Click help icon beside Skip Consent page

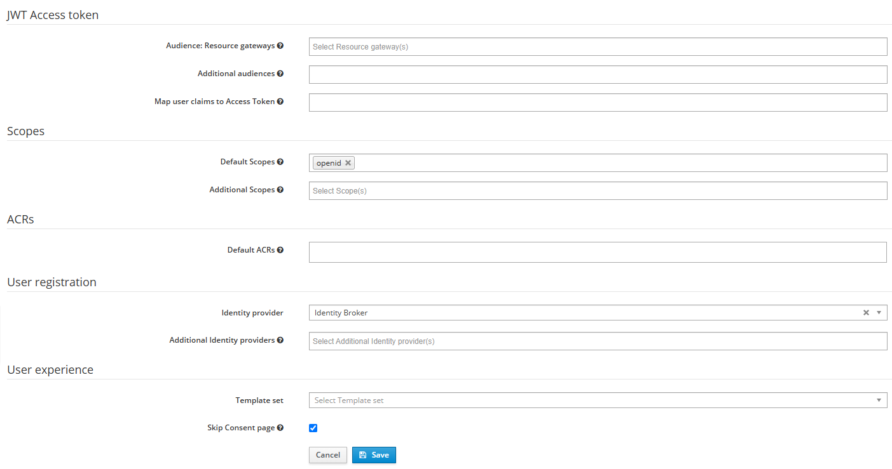[280, 428]
